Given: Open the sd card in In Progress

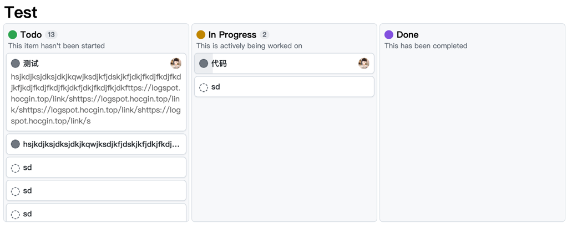Looking at the screenshot, I should coord(284,87).
